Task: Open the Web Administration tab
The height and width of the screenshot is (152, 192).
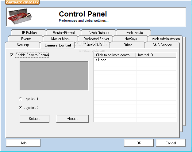Action: click(165, 39)
